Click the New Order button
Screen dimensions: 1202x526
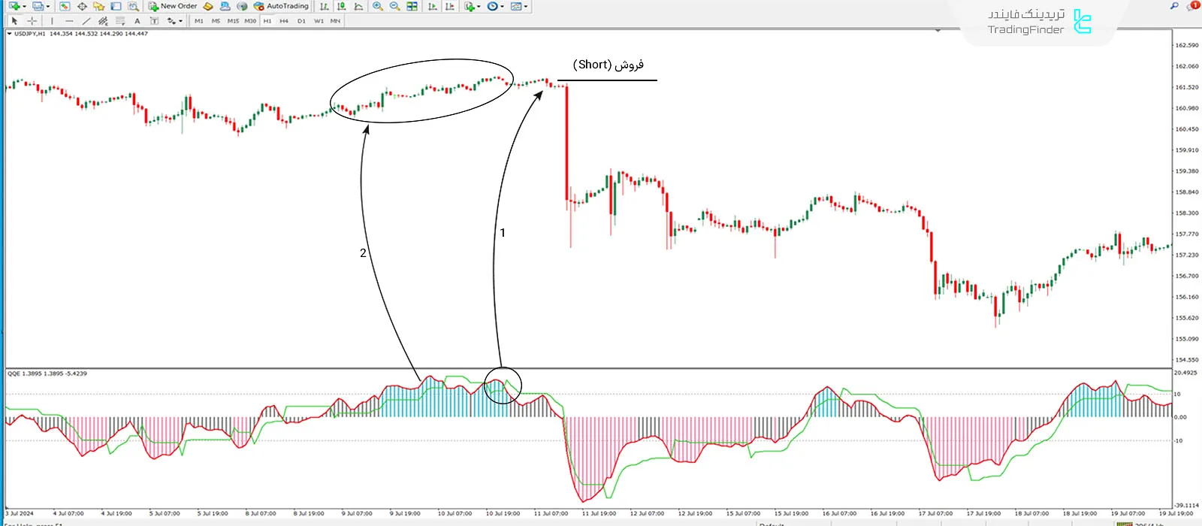tap(173, 6)
